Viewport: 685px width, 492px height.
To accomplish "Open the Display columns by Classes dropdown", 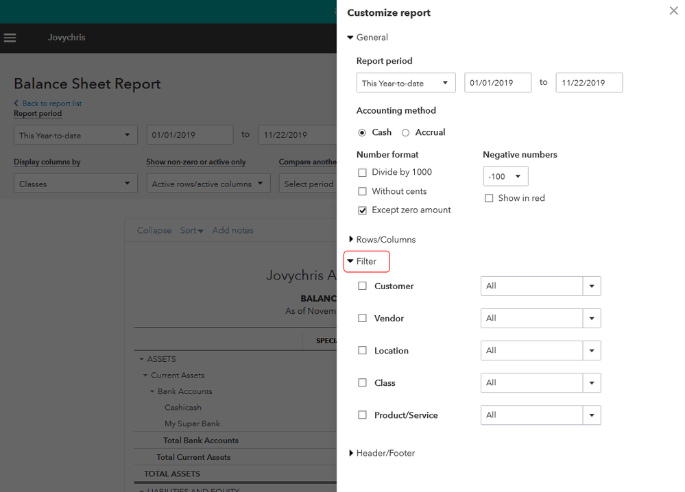I will (x=75, y=184).
